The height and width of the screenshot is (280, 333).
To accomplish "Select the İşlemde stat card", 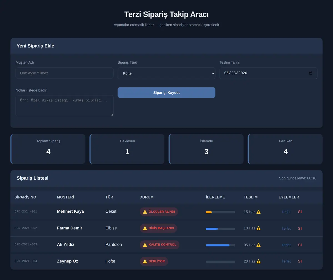I will [x=206, y=149].
